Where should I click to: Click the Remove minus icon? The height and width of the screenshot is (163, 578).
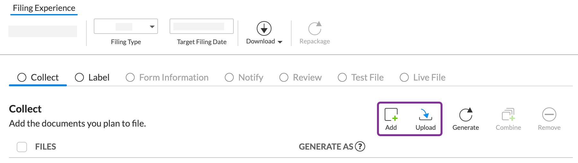tap(549, 115)
